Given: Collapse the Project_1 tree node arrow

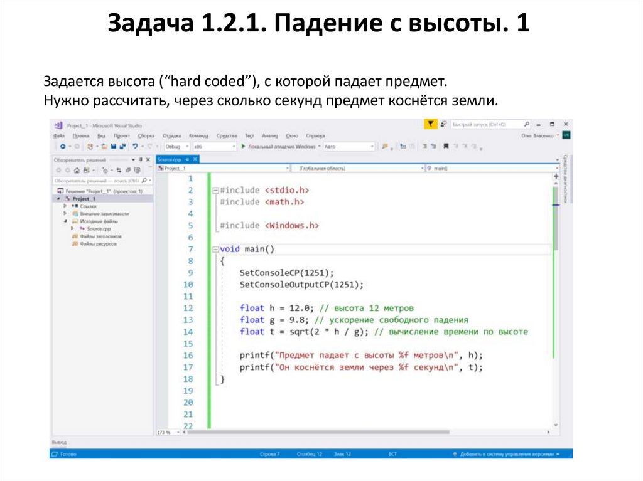Looking at the screenshot, I should click(58, 199).
